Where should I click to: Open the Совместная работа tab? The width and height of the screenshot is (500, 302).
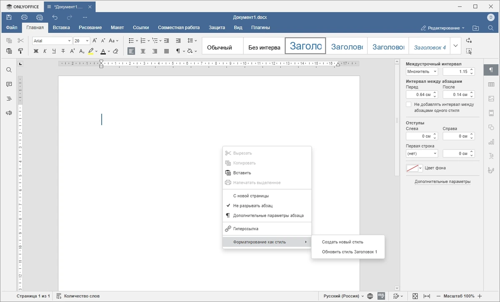pos(179,28)
